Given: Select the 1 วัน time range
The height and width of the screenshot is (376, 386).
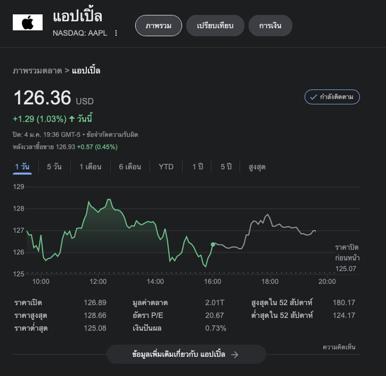Looking at the screenshot, I should (22, 167).
